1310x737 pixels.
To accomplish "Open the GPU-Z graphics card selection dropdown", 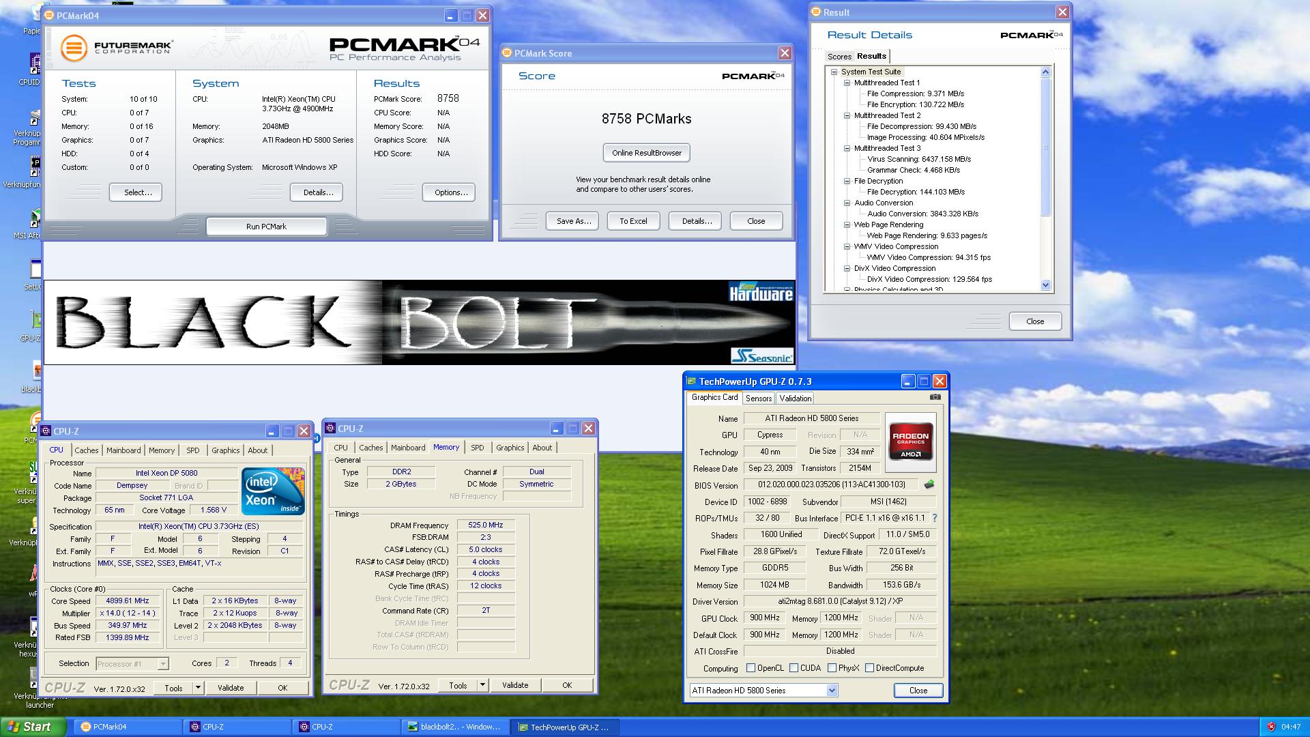I will coord(832,691).
